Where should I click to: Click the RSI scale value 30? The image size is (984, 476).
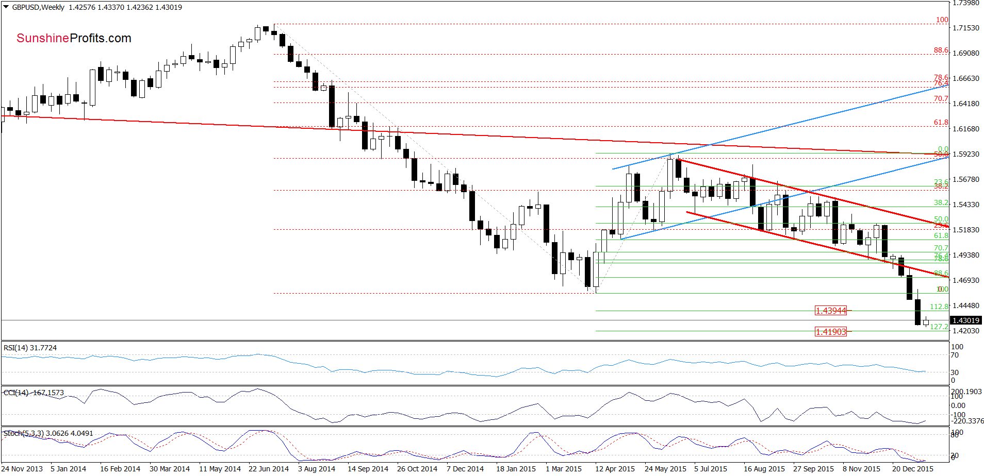tap(955, 372)
